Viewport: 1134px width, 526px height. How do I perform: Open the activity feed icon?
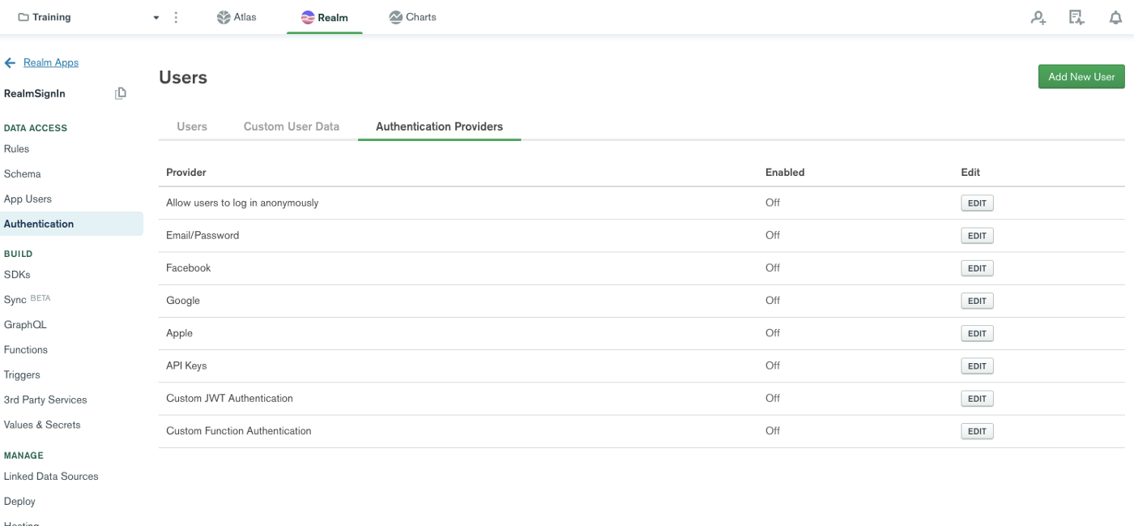pos(1076,17)
